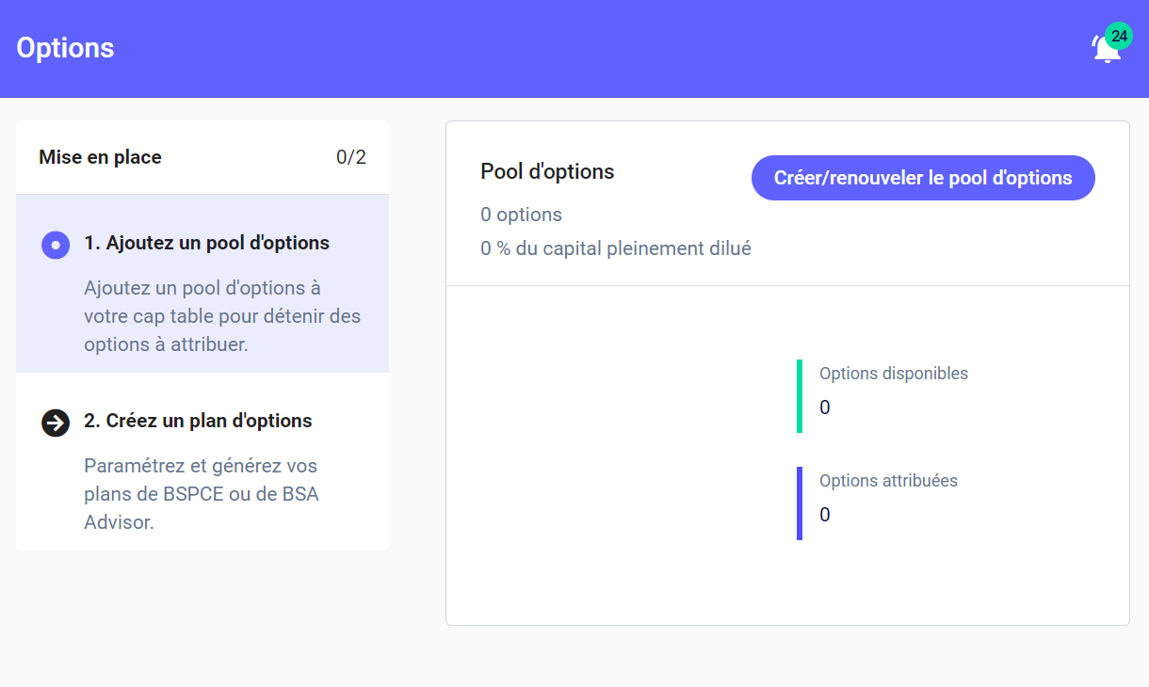Image resolution: width=1149 pixels, height=687 pixels.
Task: Click the 0/2 setup progress counter
Action: tap(350, 157)
